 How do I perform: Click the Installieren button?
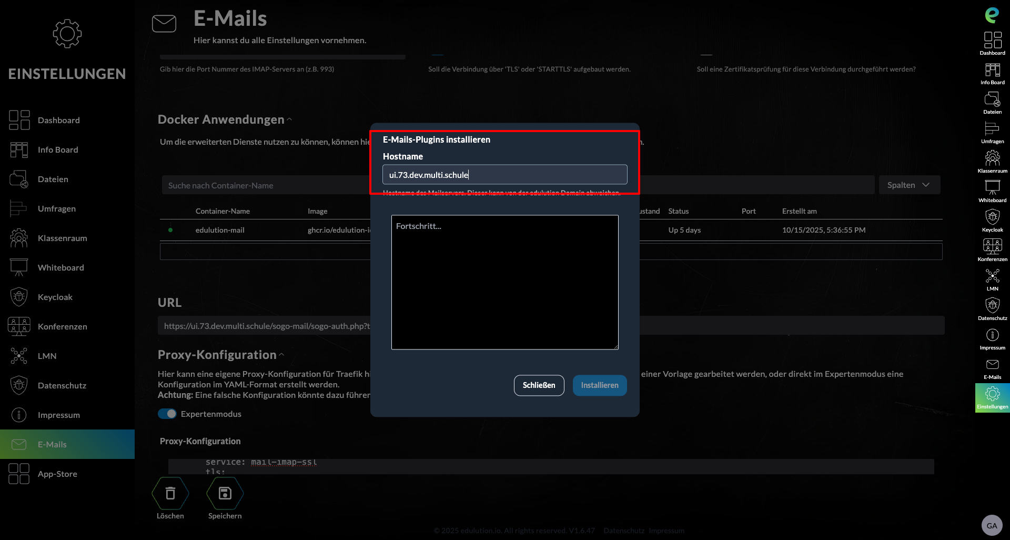tap(599, 385)
